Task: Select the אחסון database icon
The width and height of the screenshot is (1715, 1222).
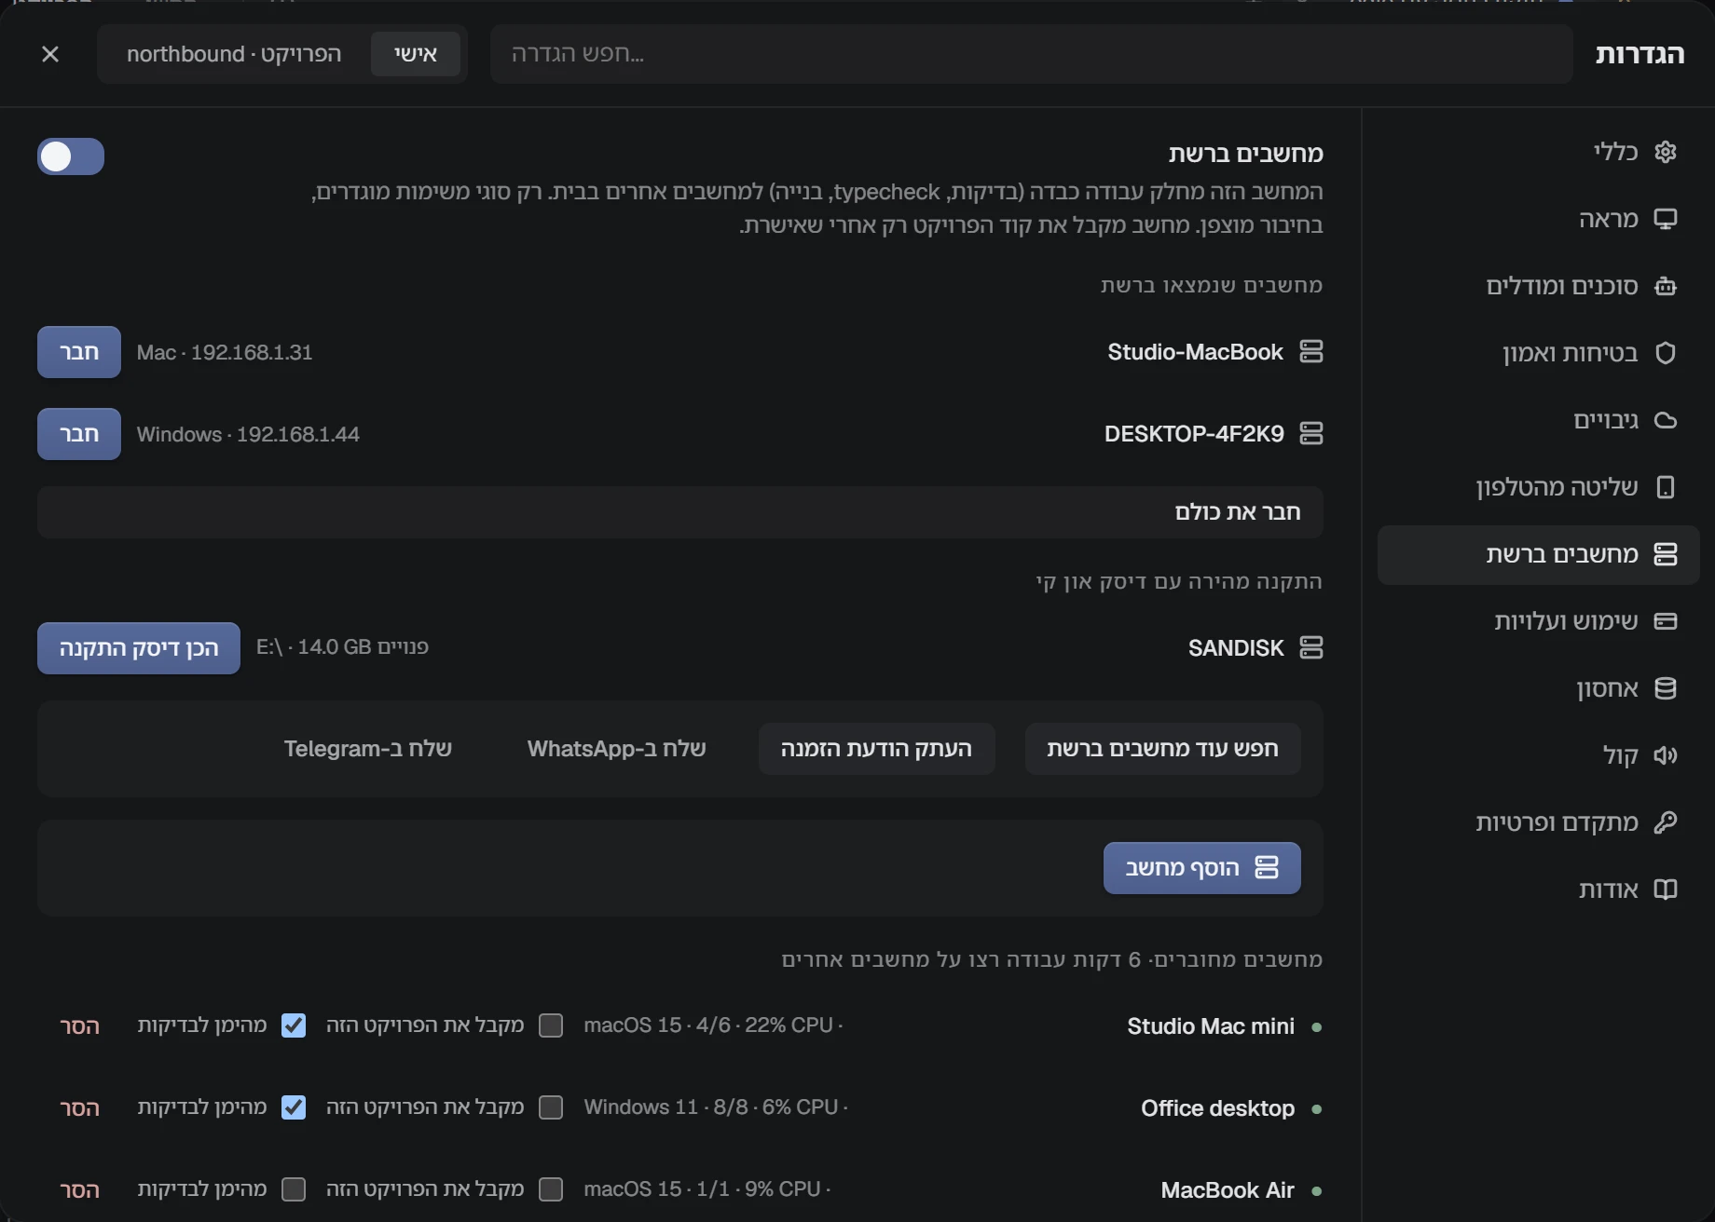Action: [1666, 688]
